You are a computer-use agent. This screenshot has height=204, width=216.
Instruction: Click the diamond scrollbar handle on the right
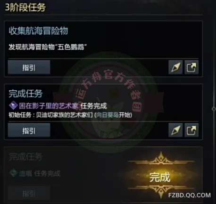tap(214, 109)
